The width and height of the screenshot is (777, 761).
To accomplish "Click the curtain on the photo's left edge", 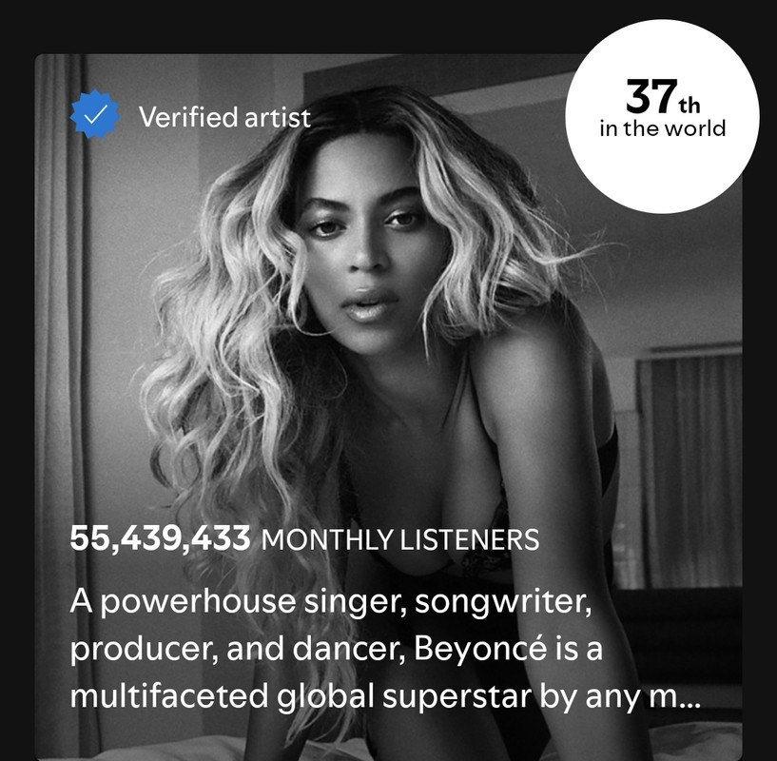I will pos(61,397).
